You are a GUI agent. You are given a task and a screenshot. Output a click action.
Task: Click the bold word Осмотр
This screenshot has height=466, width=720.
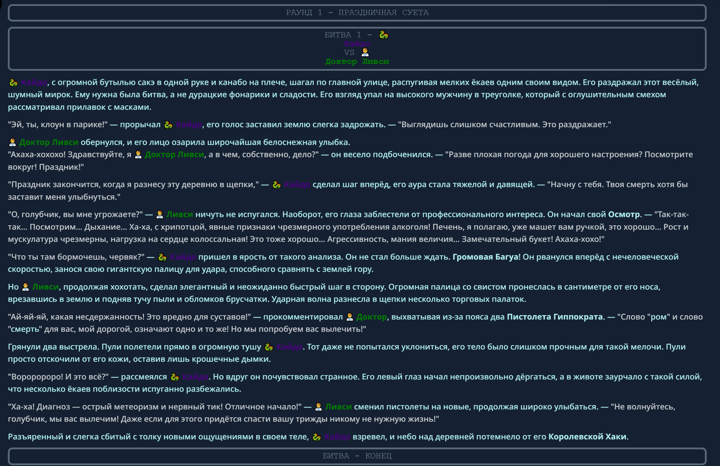(x=624, y=215)
